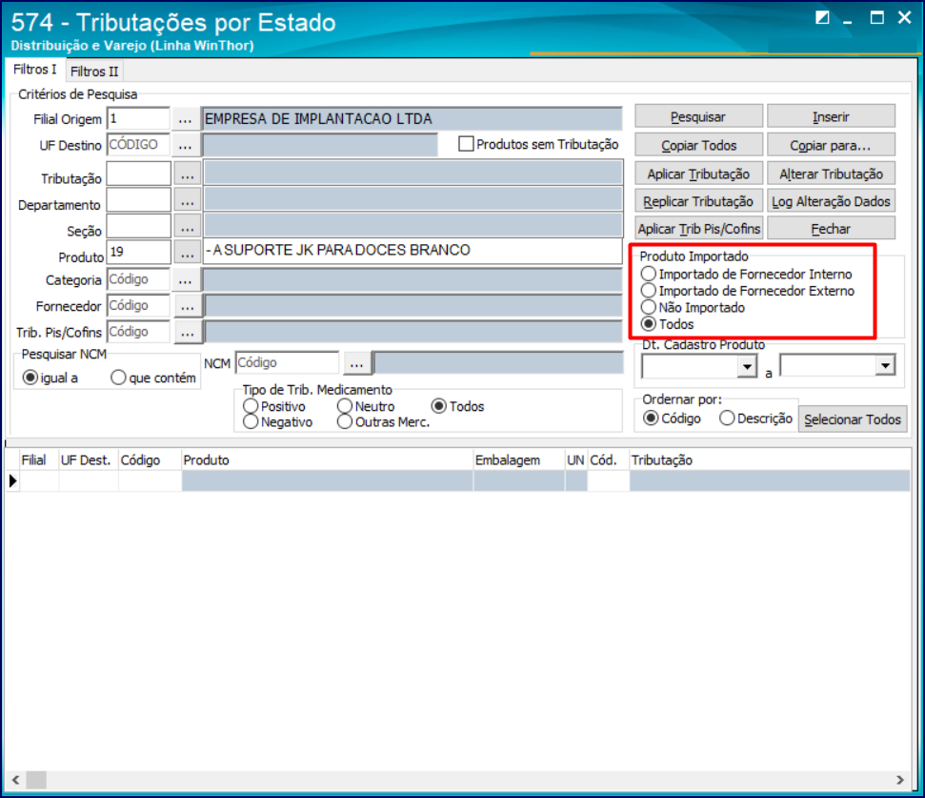Viewport: 925px width, 798px height.
Task: Click the window restore-down icon in title bar
Action: tap(822, 18)
